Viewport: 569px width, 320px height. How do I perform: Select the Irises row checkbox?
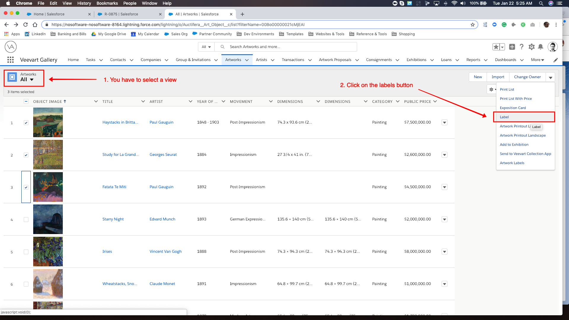26,252
